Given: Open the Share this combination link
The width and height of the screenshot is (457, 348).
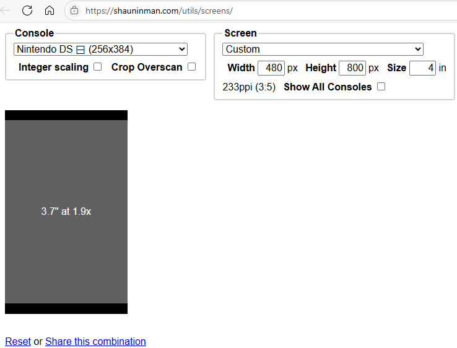Looking at the screenshot, I should (95, 341).
